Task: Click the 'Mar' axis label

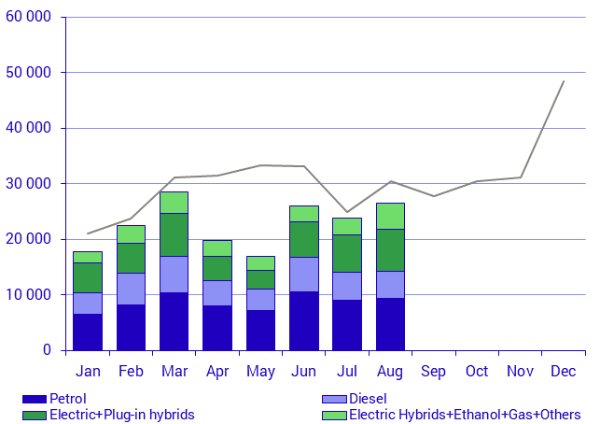Action: click(174, 371)
